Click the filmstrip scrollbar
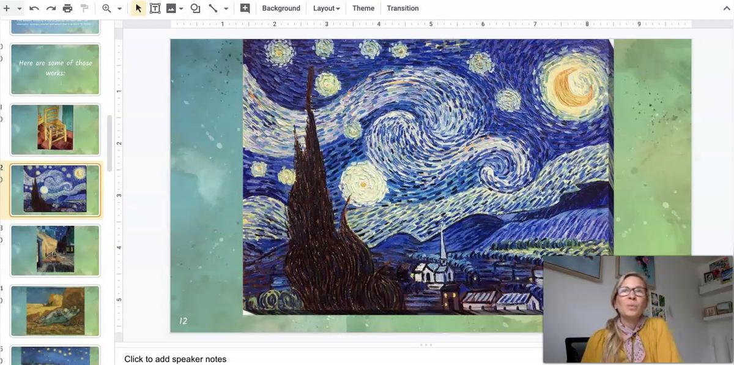This screenshot has width=734, height=365. click(x=109, y=144)
